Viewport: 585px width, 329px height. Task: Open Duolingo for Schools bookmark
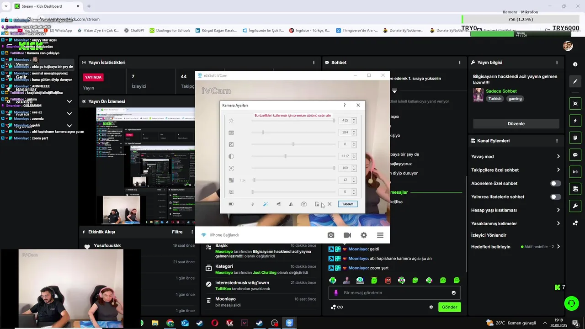pos(170,31)
